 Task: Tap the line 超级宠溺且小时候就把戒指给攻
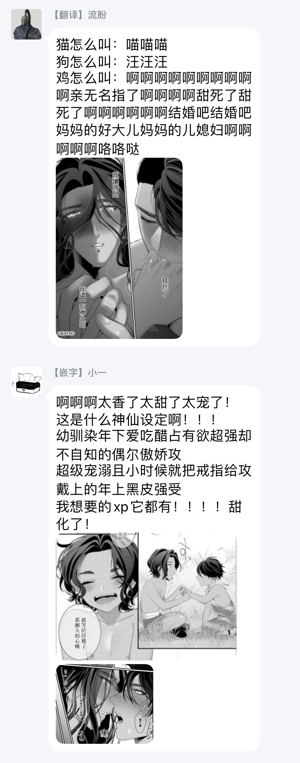coord(154,471)
